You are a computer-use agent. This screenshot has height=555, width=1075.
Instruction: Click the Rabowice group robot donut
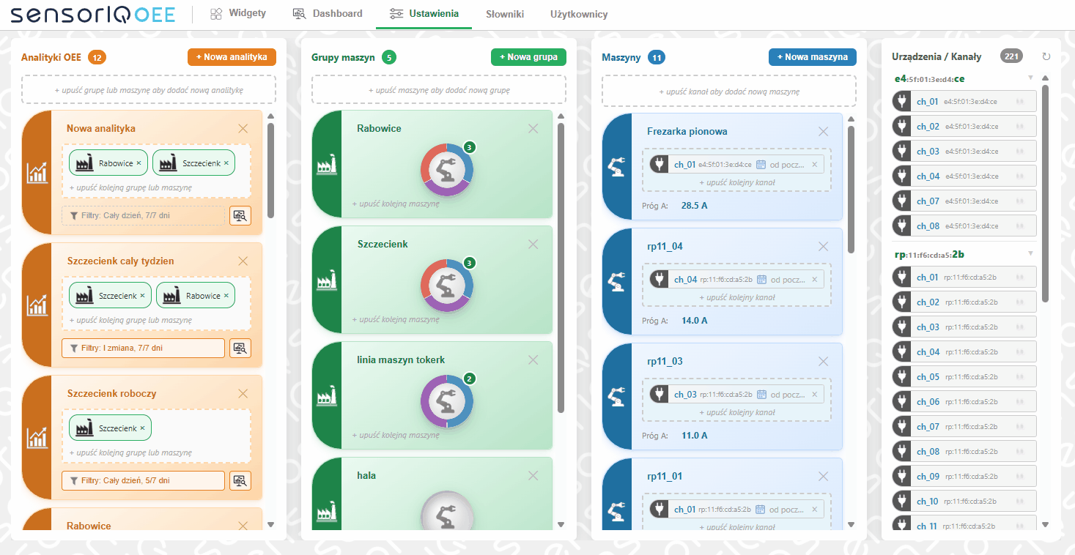447,170
